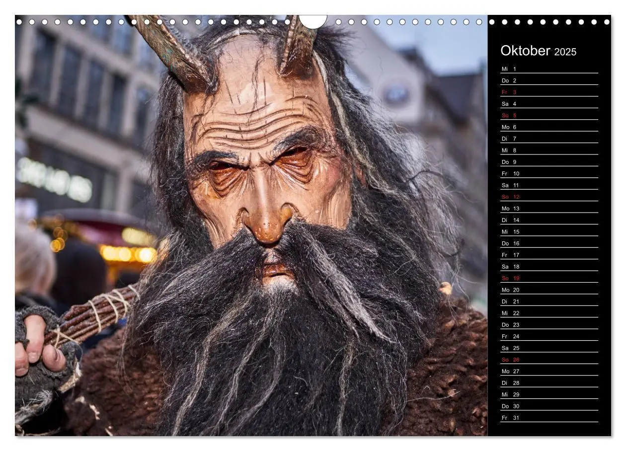Screen dimensions: 626x451
Task: Select the red Sunday row 'So 19'
Action: coord(549,278)
